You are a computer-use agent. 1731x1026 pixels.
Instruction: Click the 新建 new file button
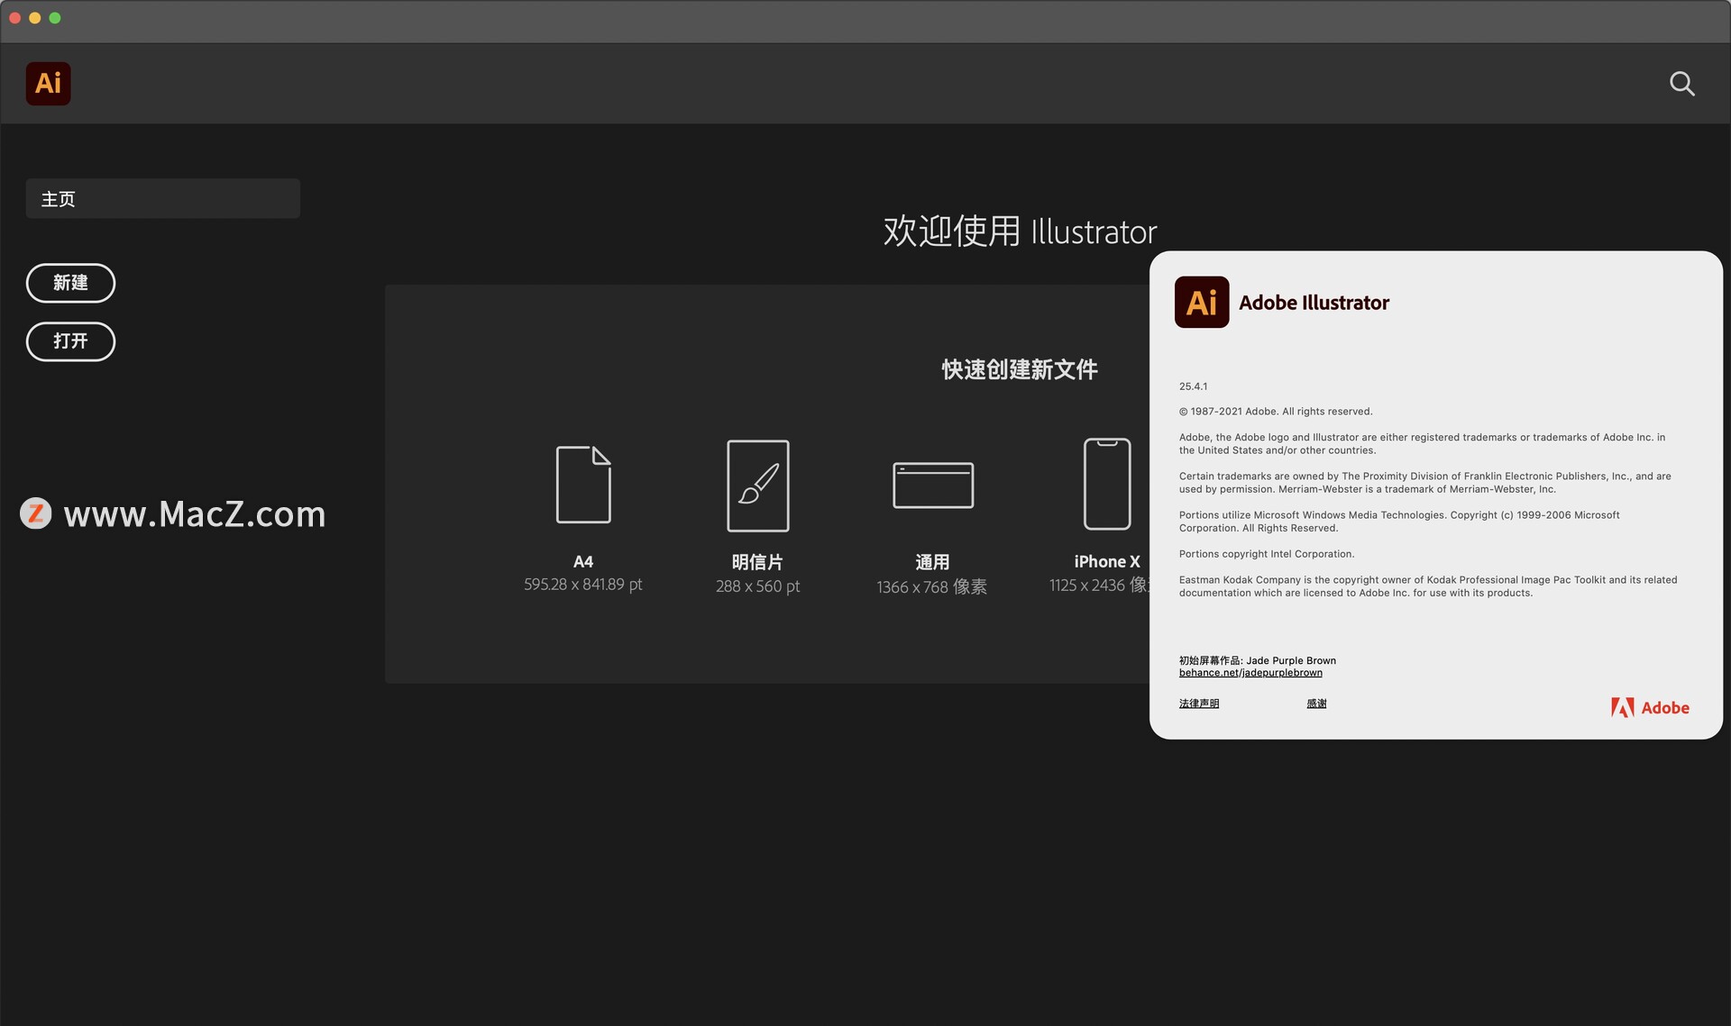[x=70, y=283]
